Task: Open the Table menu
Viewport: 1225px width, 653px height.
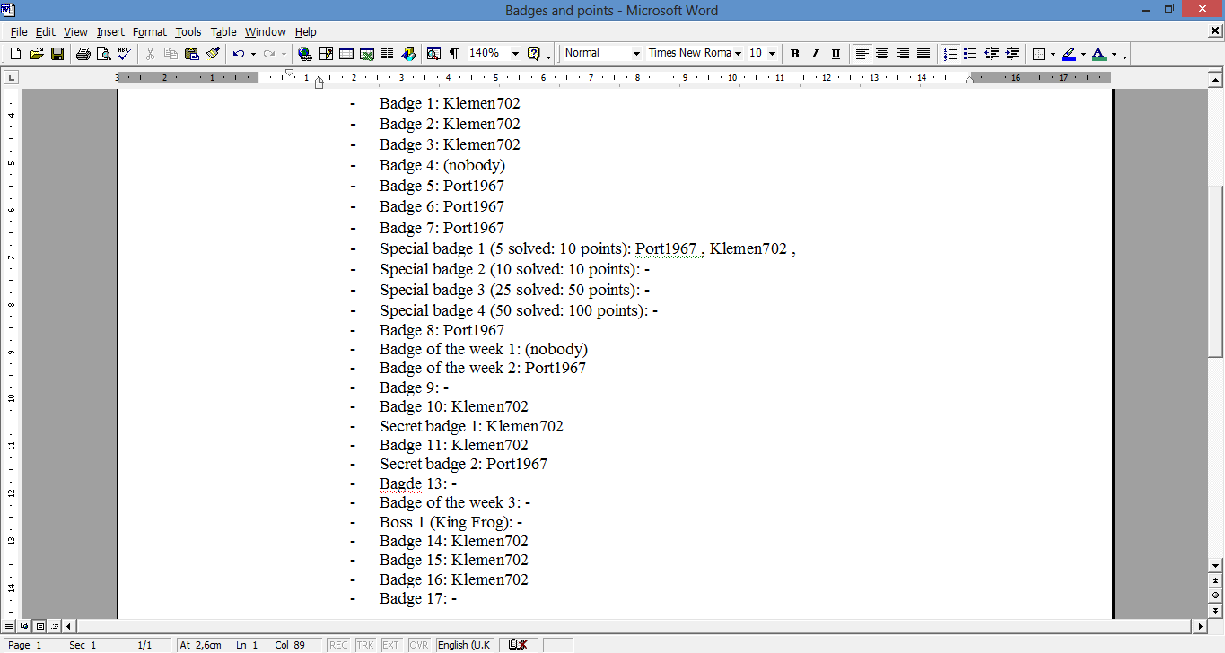Action: pos(223,31)
